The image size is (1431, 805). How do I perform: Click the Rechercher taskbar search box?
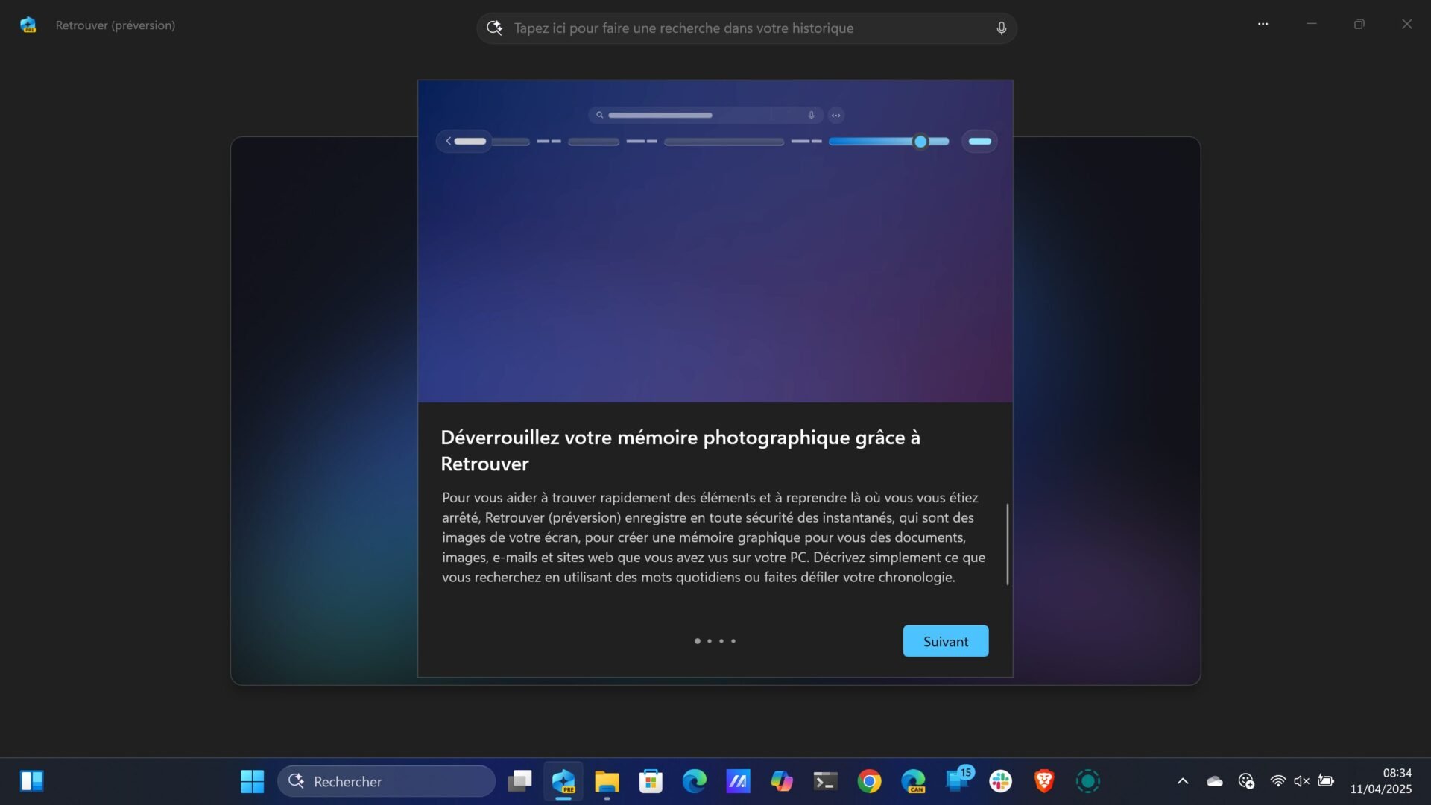pos(386,781)
